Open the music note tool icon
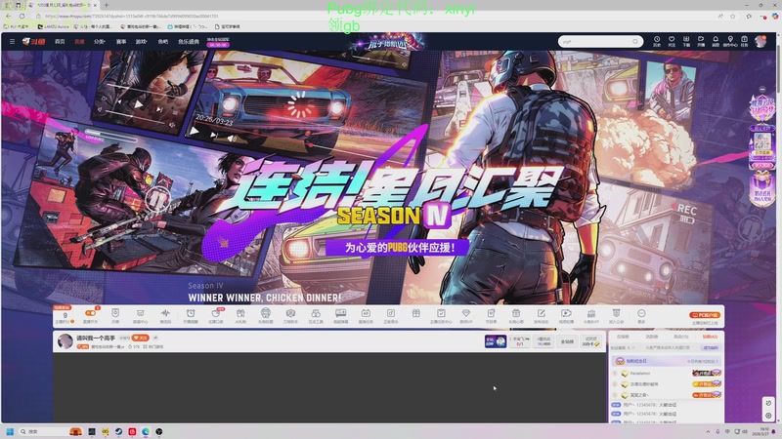This screenshot has height=439, width=782. coord(391,315)
